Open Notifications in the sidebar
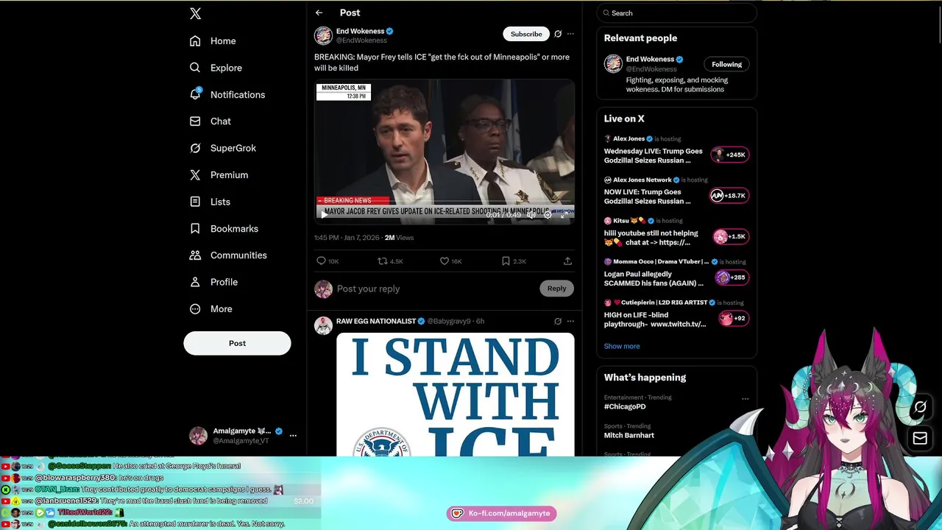Screen dimensions: 942x530 [227, 95]
